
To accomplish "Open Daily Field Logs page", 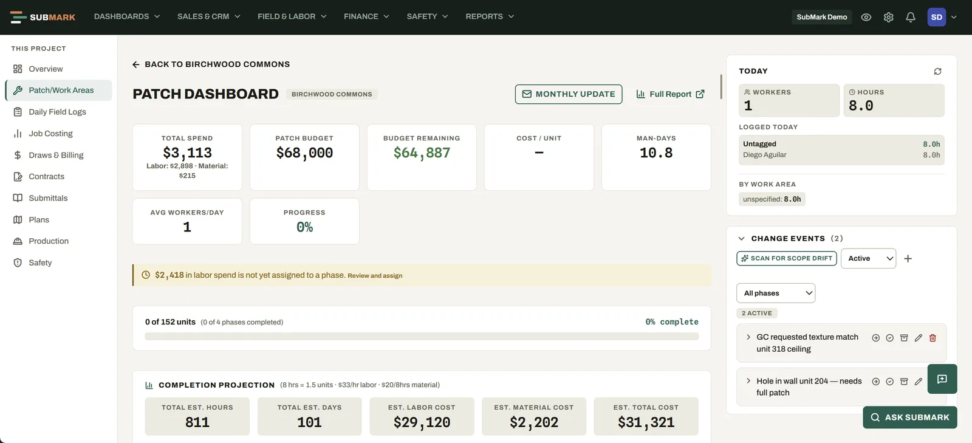I will tap(58, 112).
